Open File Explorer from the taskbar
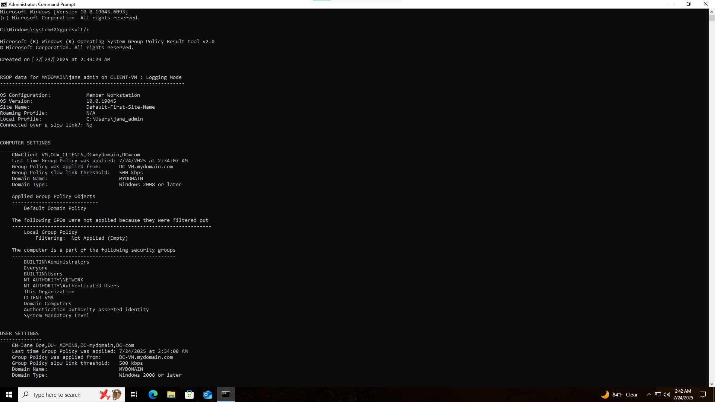This screenshot has height=402, width=715. (171, 395)
